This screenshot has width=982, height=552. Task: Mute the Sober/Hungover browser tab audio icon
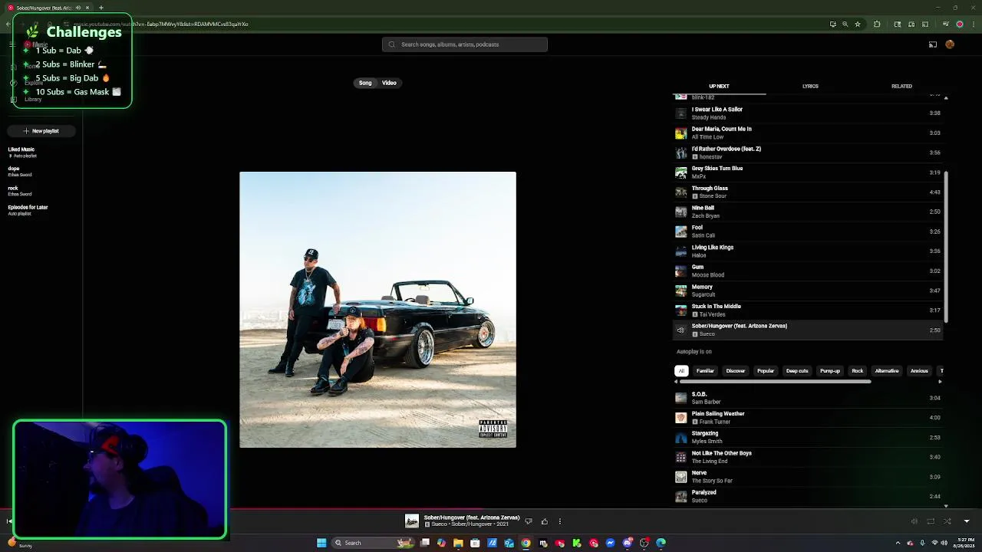click(77, 8)
